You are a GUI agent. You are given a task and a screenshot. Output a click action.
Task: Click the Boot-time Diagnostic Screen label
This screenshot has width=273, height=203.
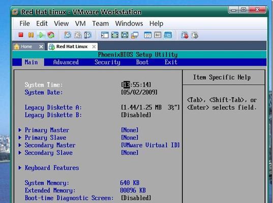pyautogui.click(x=69, y=198)
